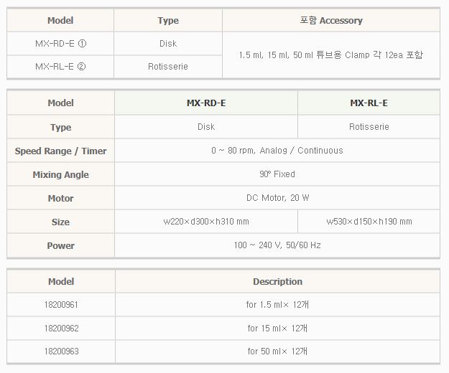Image resolution: width=449 pixels, height=373 pixels.
Task: Click the 100 ~ 240 V power value
Action: [x=277, y=245]
